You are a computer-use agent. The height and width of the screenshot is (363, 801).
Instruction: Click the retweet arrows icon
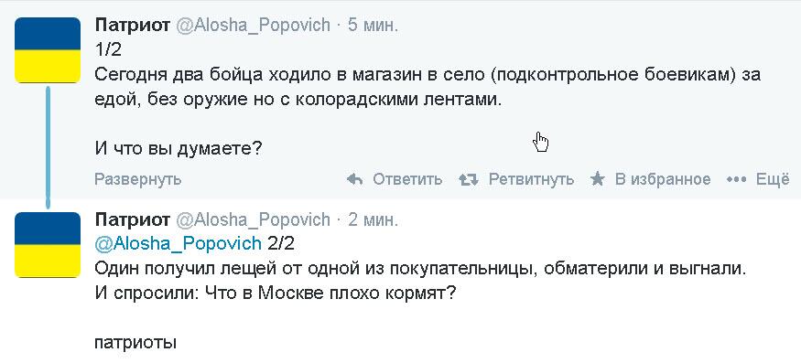pyautogui.click(x=469, y=179)
